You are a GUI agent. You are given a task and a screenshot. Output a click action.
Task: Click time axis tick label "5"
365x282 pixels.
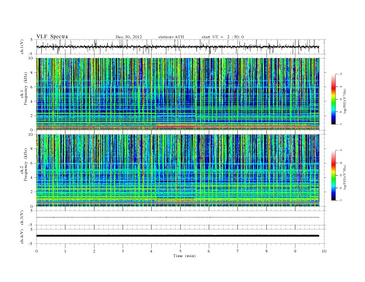coord(180,251)
